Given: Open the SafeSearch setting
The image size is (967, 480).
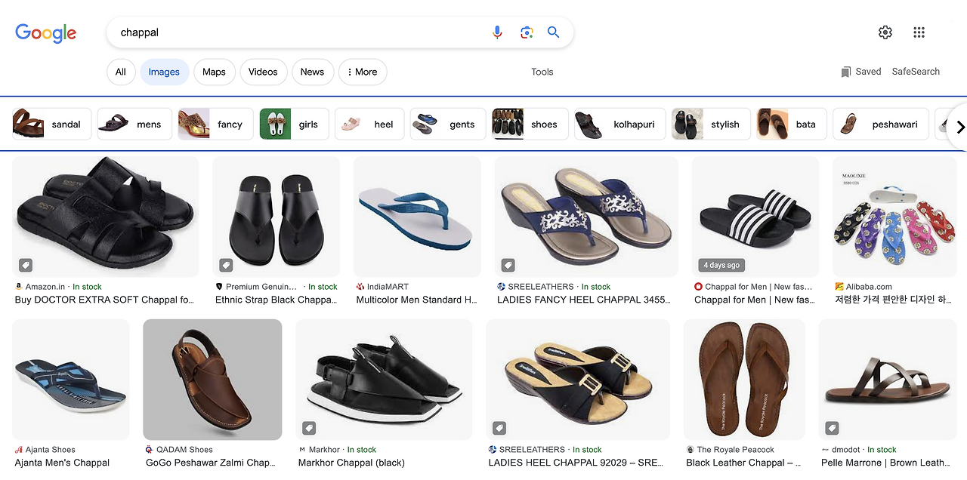Looking at the screenshot, I should 916,72.
